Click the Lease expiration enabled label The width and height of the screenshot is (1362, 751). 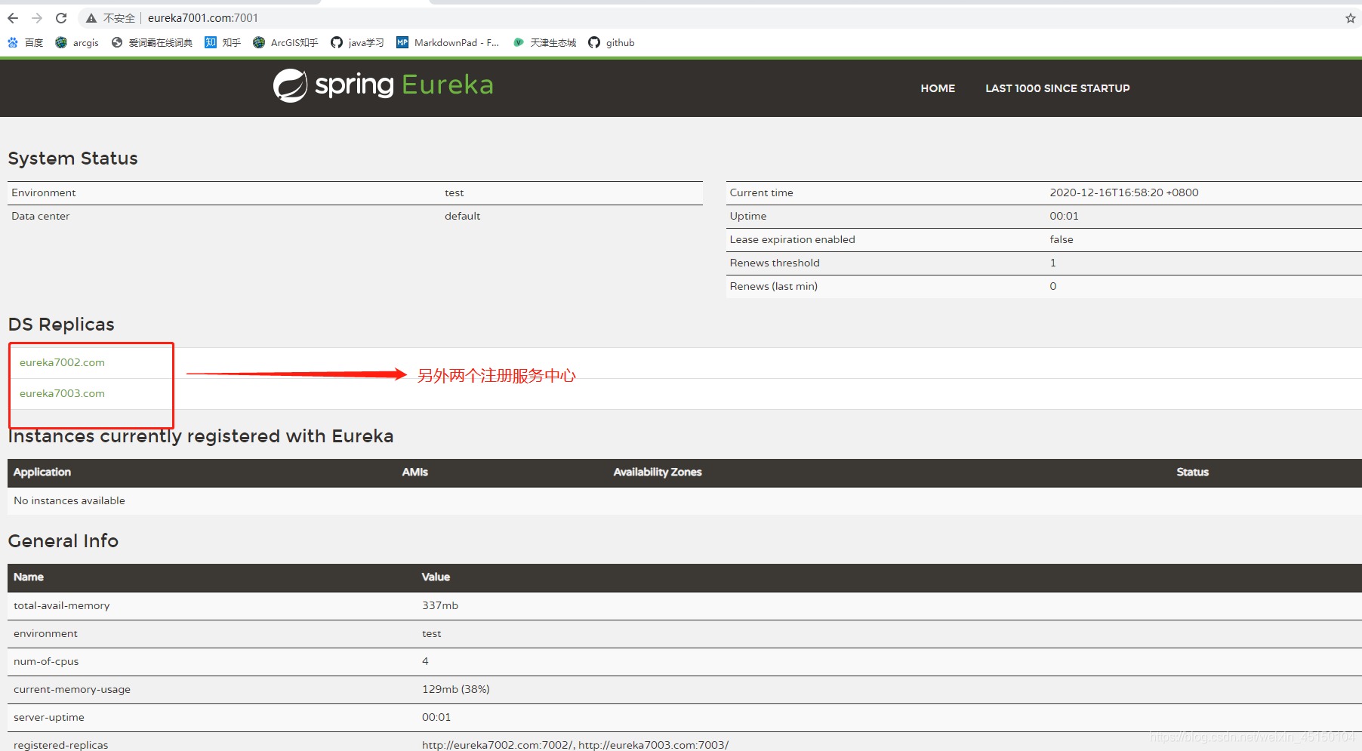click(x=792, y=240)
